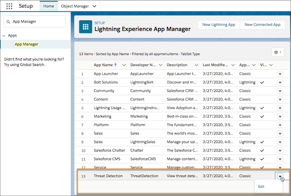Select App Manager in the sidebar tree
Viewport: 291px width, 196px height.
point(26,44)
